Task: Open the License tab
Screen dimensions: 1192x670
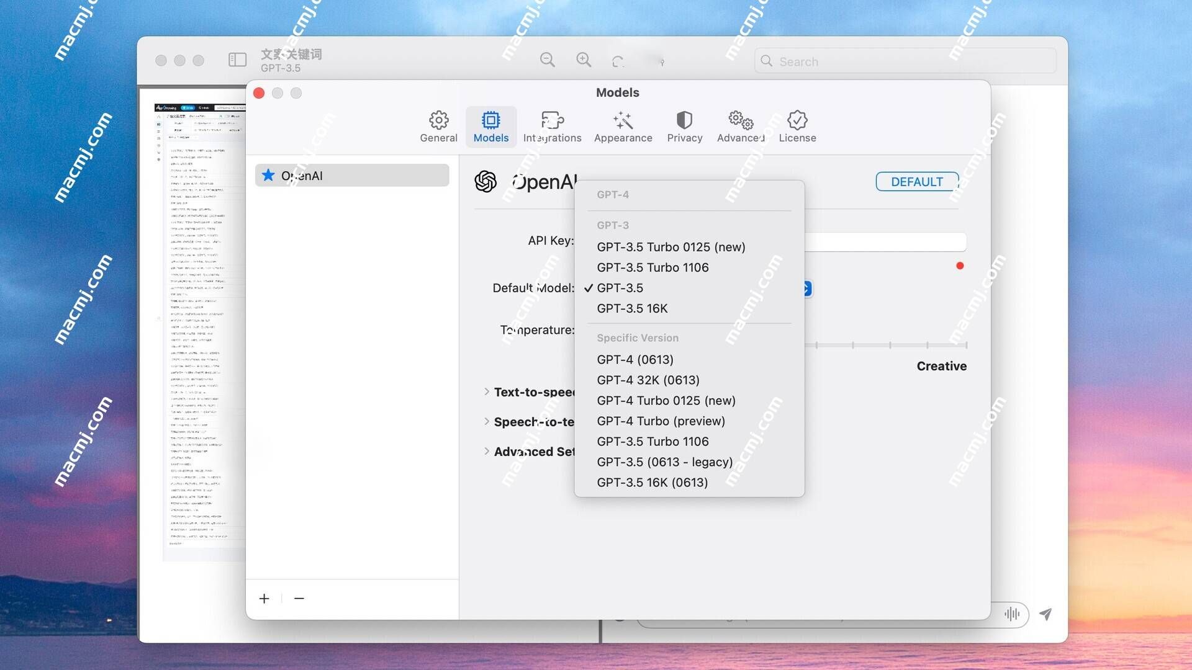Action: 797,127
